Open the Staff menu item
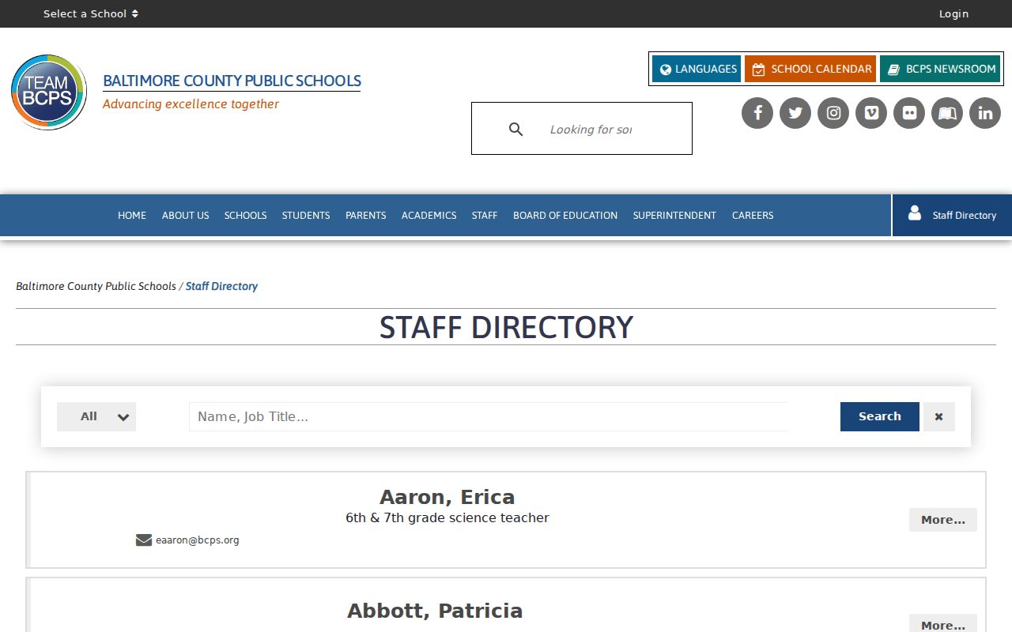Viewport: 1012px width, 632px height. click(485, 215)
